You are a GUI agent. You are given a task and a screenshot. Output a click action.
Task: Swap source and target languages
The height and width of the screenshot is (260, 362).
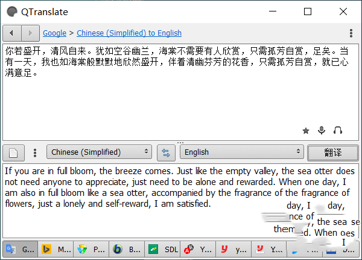click(166, 152)
